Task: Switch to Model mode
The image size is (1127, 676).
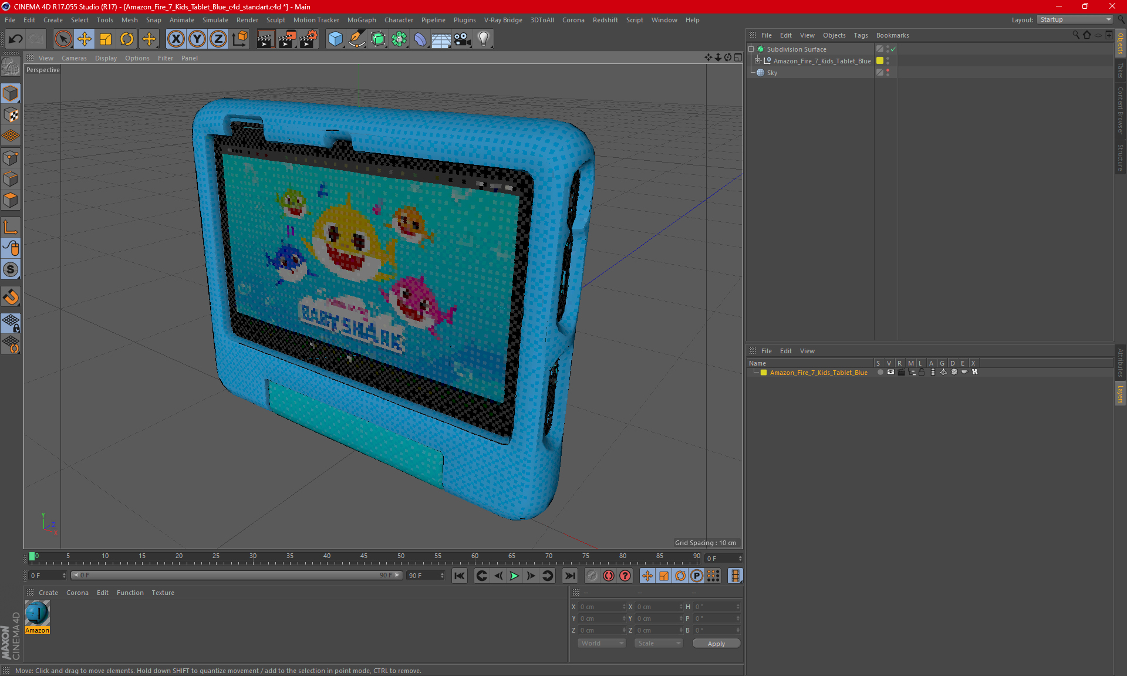Action: [x=11, y=93]
